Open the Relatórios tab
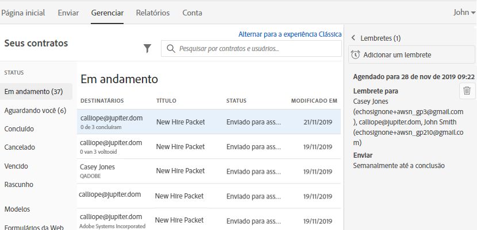Screen dimensions: 477x230 tap(153, 13)
